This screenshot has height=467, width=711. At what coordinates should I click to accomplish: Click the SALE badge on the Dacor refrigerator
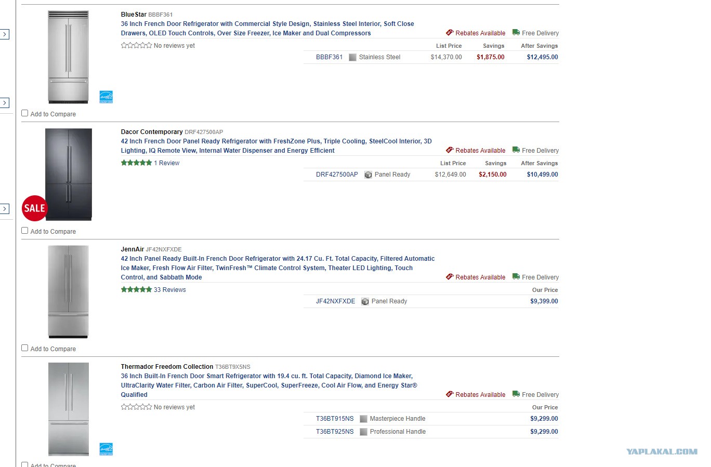tap(35, 208)
